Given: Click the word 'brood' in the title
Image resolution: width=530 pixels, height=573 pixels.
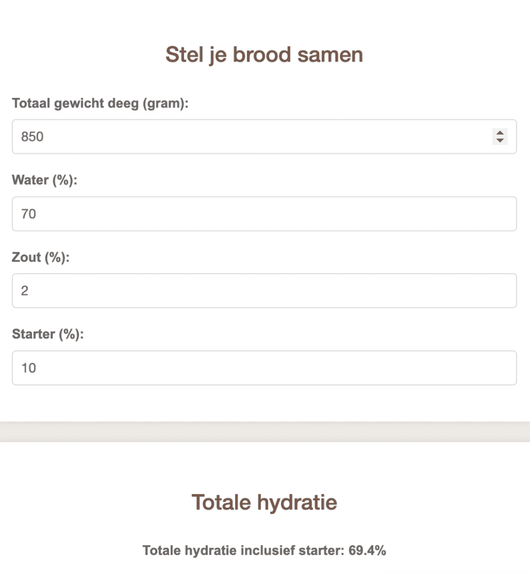Looking at the screenshot, I should tap(262, 55).
